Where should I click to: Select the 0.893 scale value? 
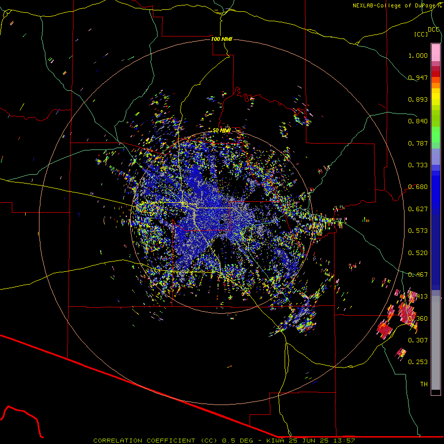tap(418, 99)
